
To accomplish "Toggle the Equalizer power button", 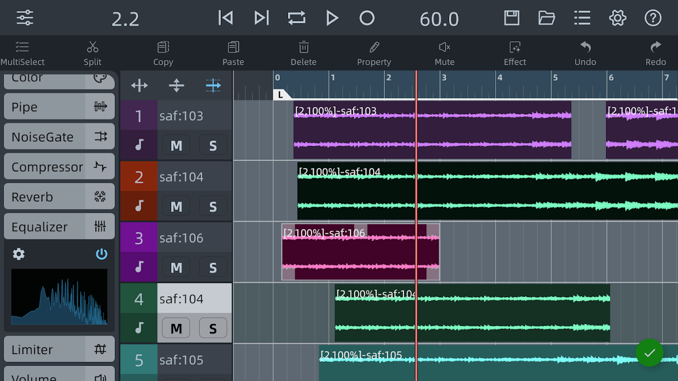I will coord(102,254).
